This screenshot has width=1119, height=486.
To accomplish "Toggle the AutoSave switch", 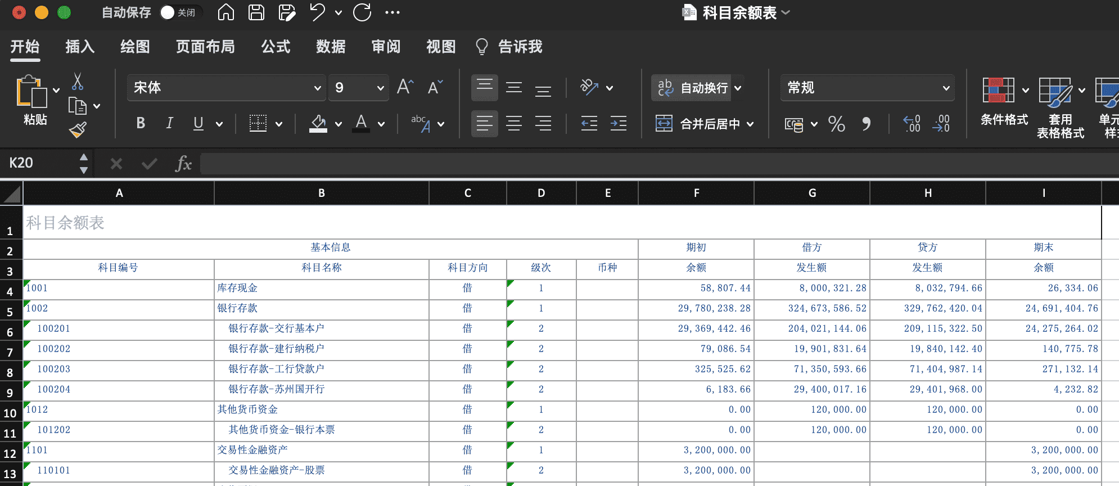I will [x=179, y=12].
